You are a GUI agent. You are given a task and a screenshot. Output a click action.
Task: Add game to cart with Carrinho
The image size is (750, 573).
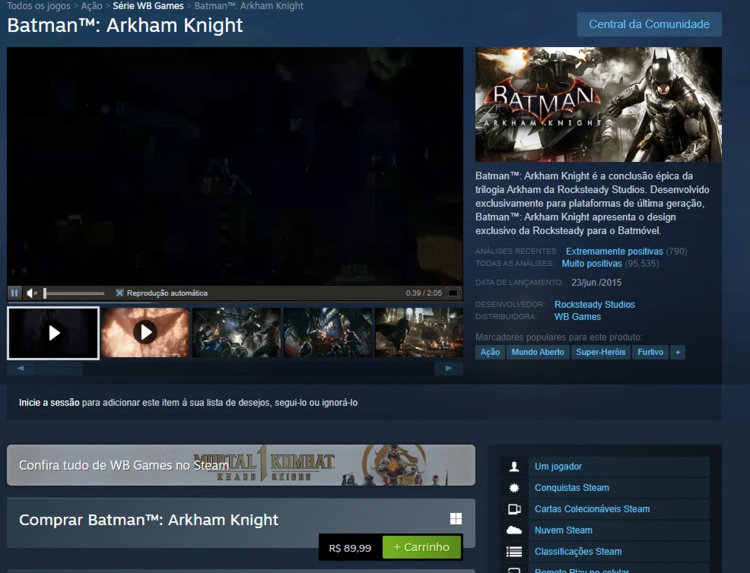point(422,547)
